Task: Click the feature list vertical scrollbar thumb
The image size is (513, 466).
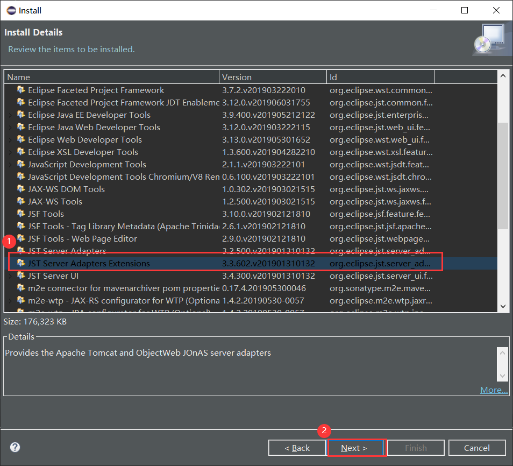Action: [x=503, y=176]
